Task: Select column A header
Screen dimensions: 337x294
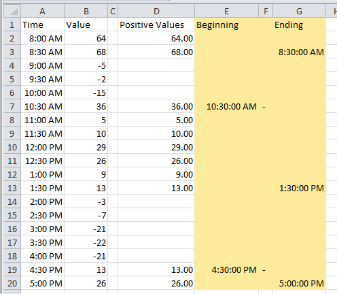Action: click(42, 11)
